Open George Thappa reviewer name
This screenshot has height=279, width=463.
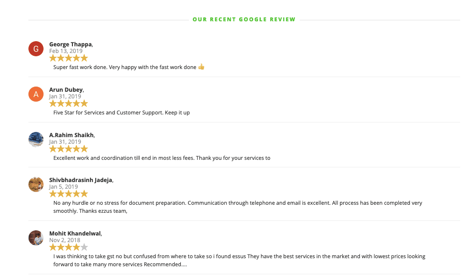click(71, 44)
